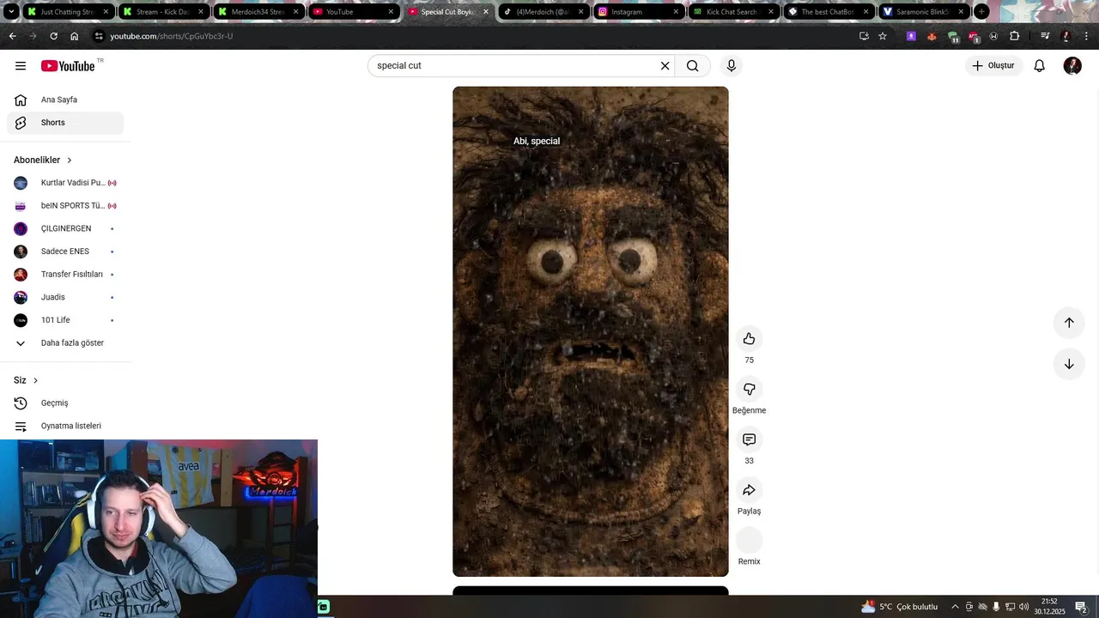Open the tab search dropdown arrow

[11, 12]
